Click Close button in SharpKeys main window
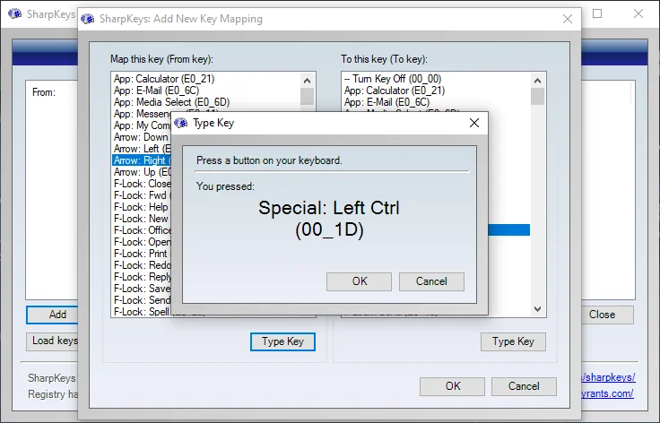Viewport: 660px width, 423px height. [606, 315]
